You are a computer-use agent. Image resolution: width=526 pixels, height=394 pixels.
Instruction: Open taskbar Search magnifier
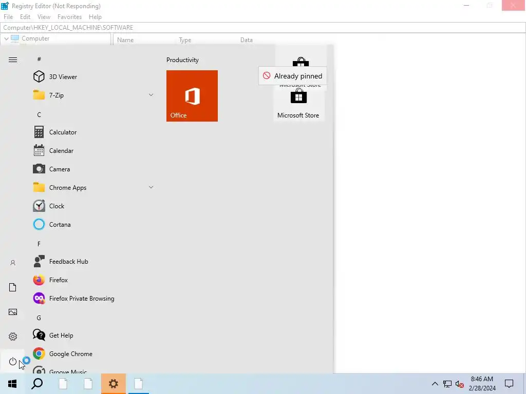[37, 384]
